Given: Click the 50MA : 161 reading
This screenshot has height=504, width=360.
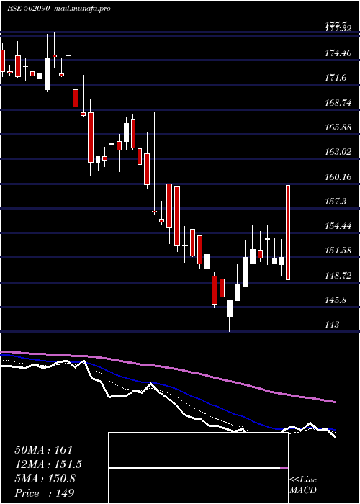Looking at the screenshot, I should coord(44,450).
